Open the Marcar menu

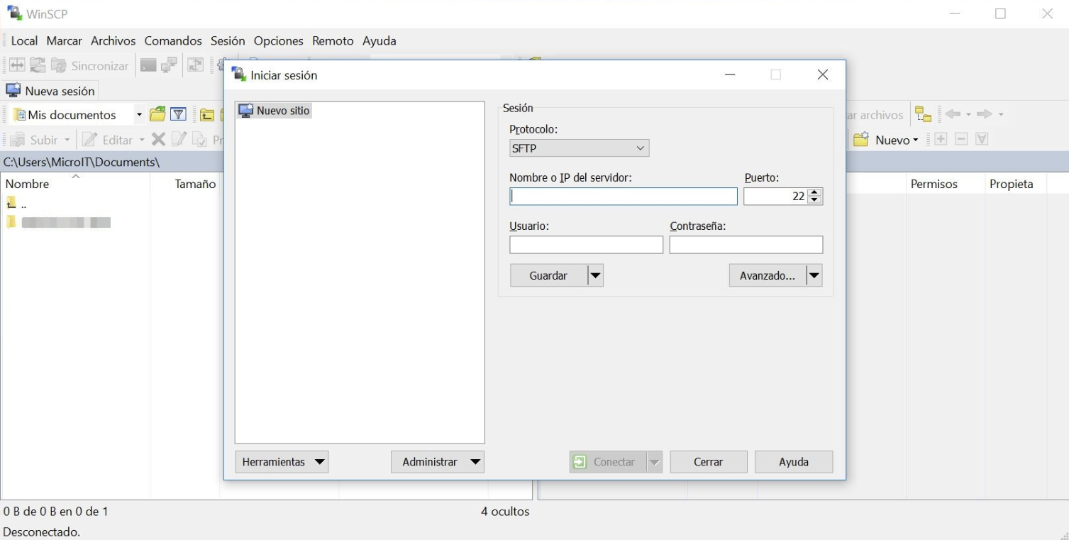(65, 40)
